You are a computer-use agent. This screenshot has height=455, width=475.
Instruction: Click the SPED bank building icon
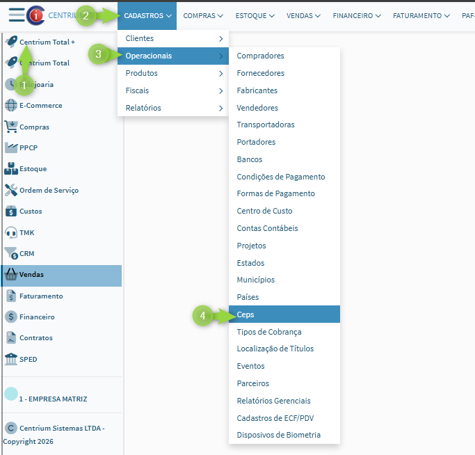point(10,359)
